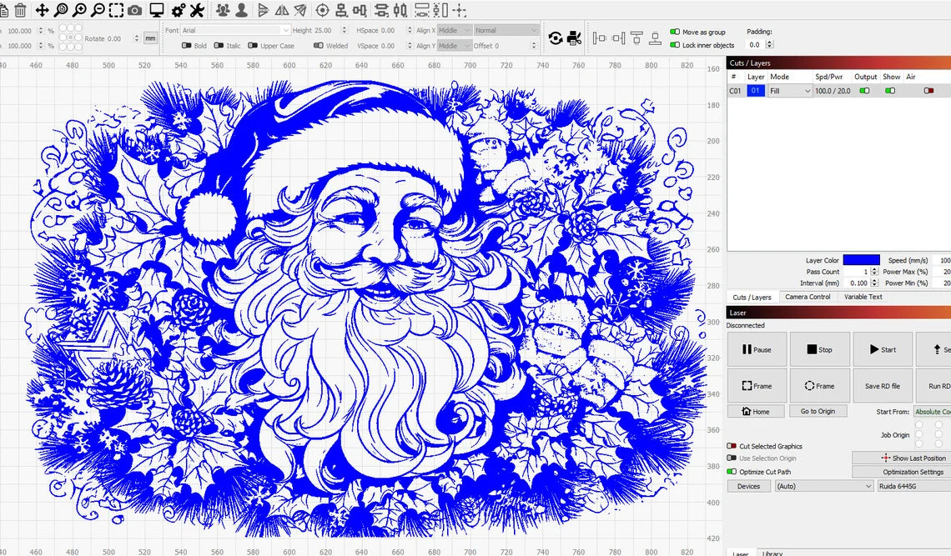Click the trash can delete icon
The height and width of the screenshot is (556, 951).
21,10
